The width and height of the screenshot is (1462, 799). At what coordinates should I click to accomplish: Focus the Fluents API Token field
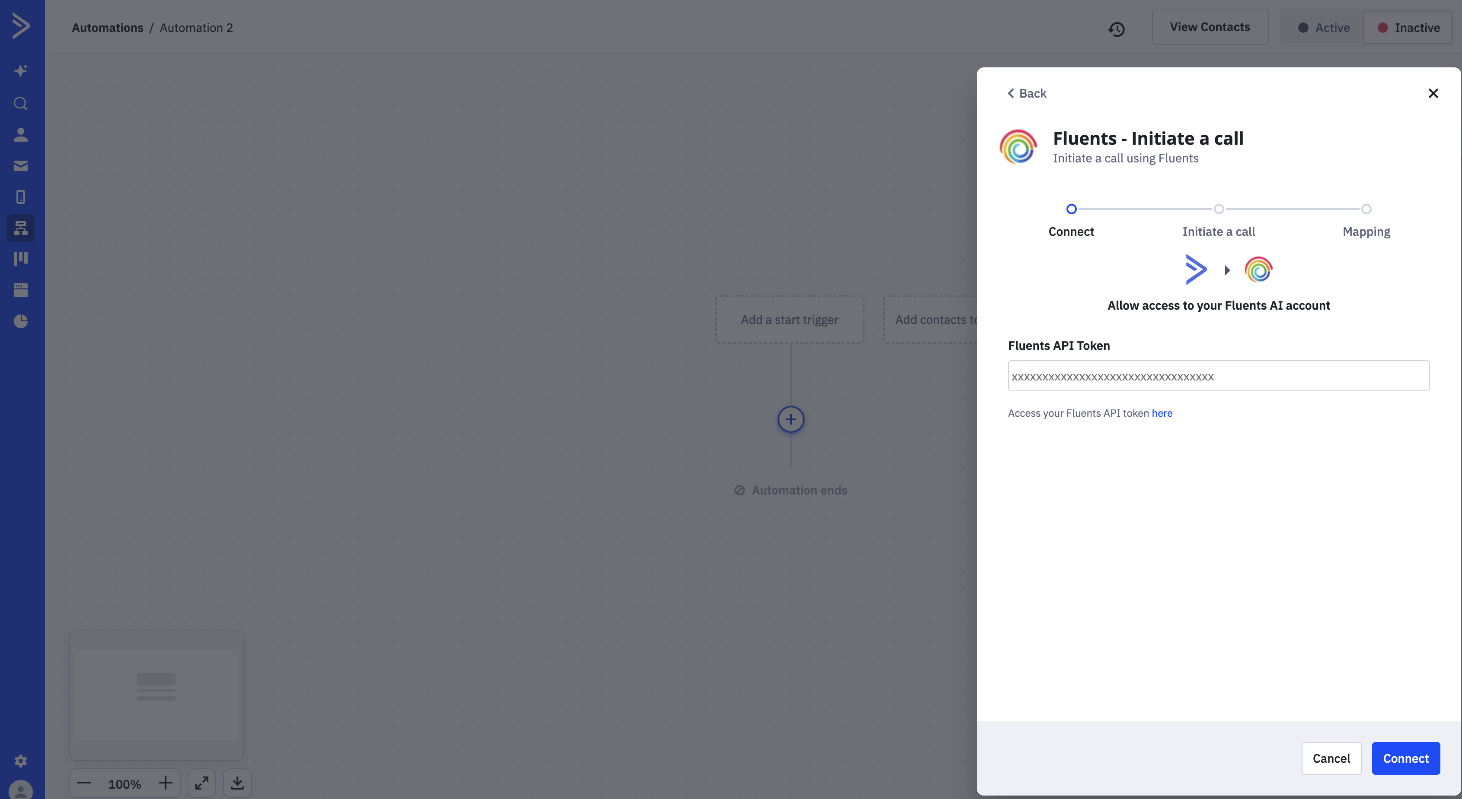click(1219, 376)
